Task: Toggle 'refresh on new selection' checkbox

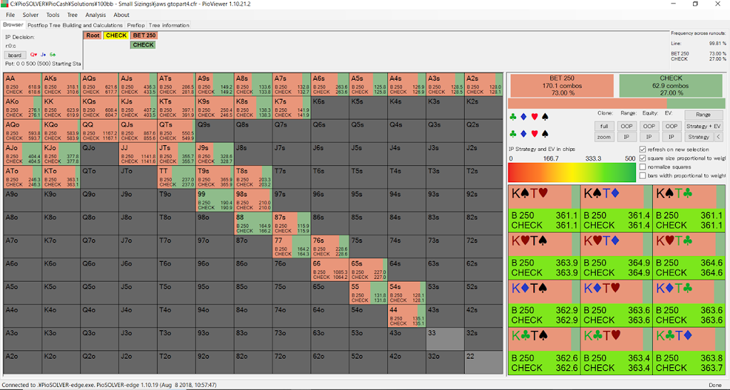Action: click(x=642, y=149)
